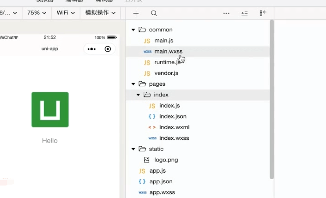Open app.json file
The width and height of the screenshot is (326, 198).
[161, 181]
